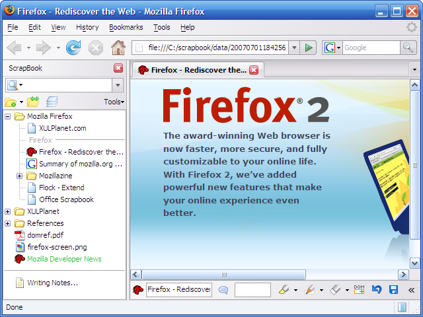Go forward with the Forward arrow
This screenshot has width=423, height=317.
43,48
